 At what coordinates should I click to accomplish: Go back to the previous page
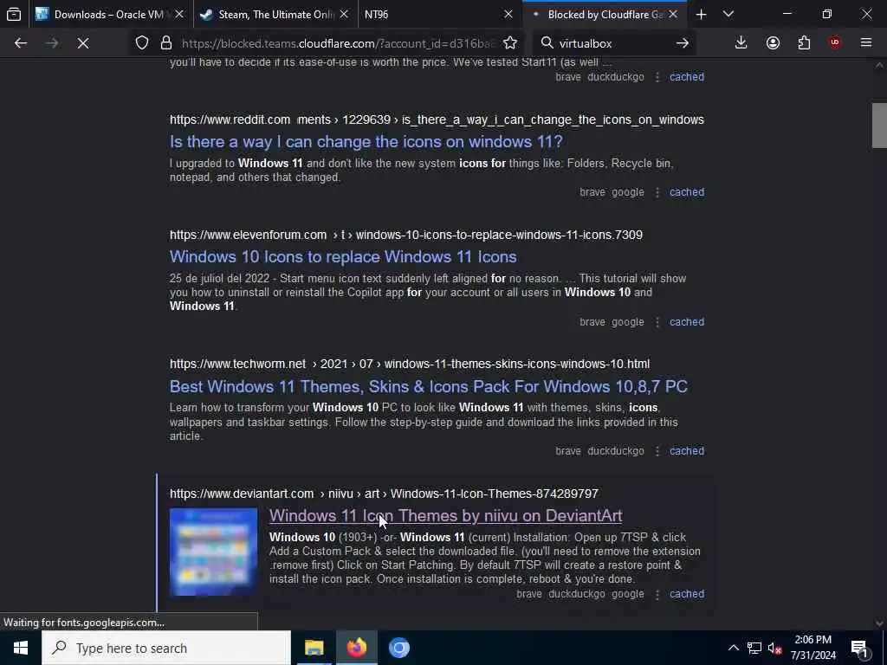[21, 43]
